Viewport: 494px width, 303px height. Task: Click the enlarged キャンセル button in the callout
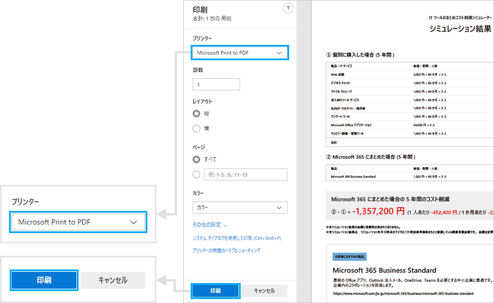click(113, 280)
